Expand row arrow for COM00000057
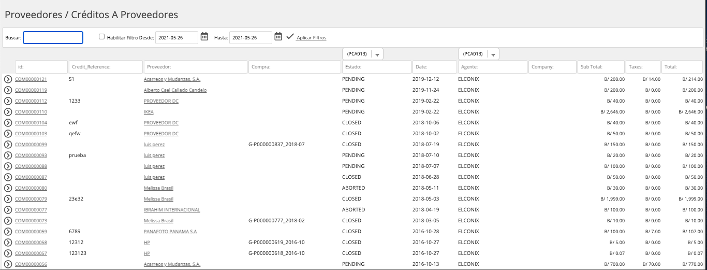The image size is (707, 270). tap(8, 253)
